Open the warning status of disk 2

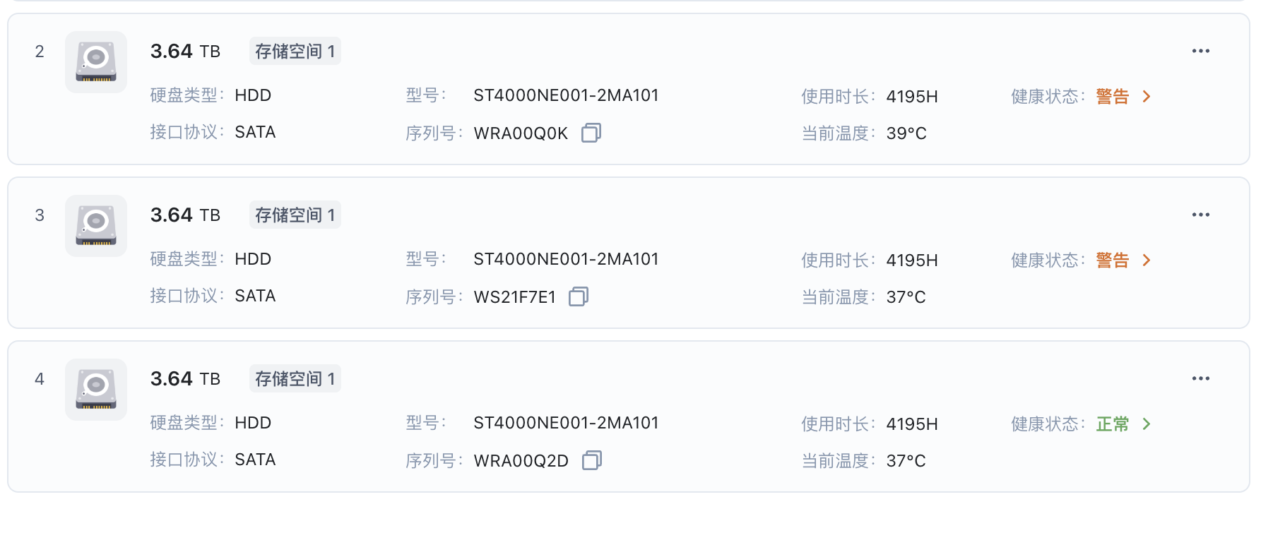pyautogui.click(x=1112, y=96)
